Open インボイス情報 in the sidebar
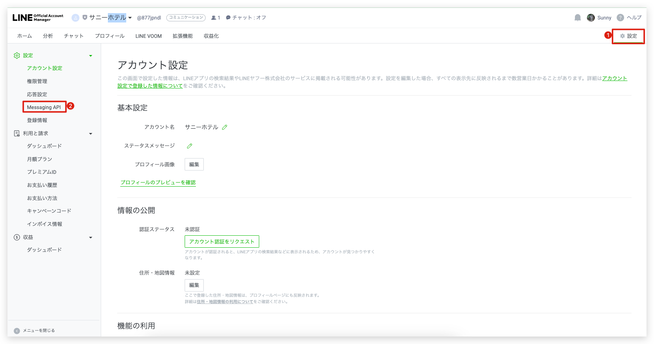The image size is (654, 344). [x=45, y=224]
